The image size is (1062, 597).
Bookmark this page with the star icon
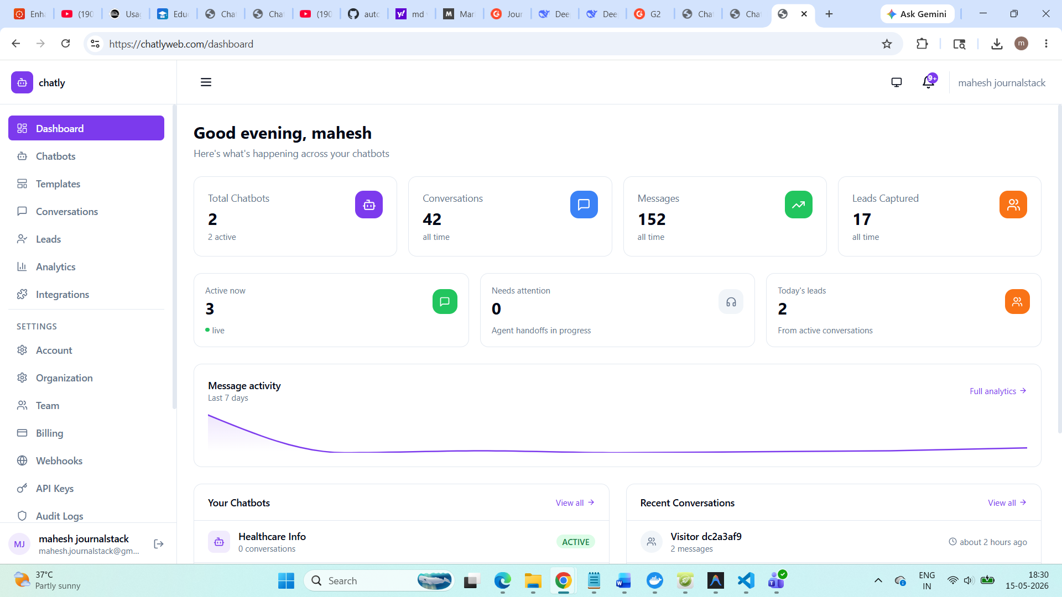pyautogui.click(x=887, y=44)
